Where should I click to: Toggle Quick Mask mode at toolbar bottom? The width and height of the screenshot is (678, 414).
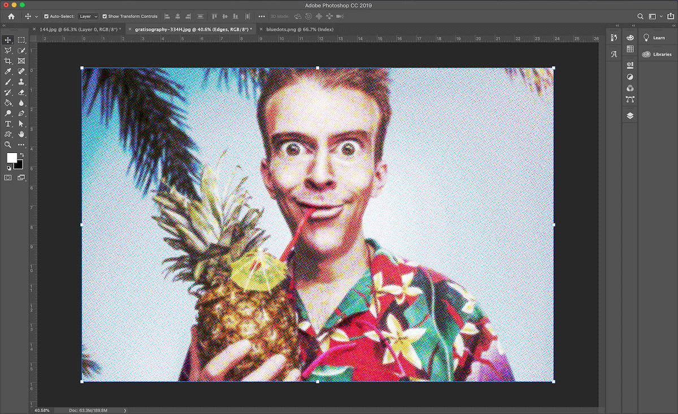point(8,177)
